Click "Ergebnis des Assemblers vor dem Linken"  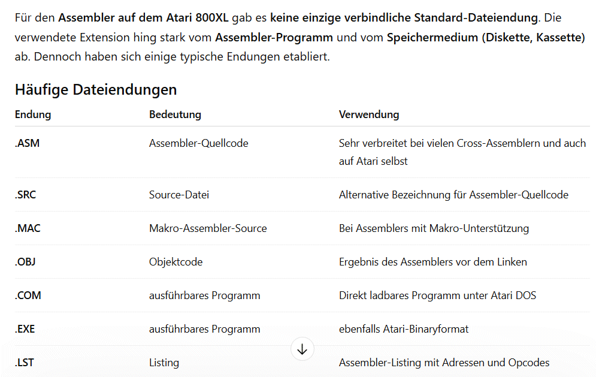[432, 262]
